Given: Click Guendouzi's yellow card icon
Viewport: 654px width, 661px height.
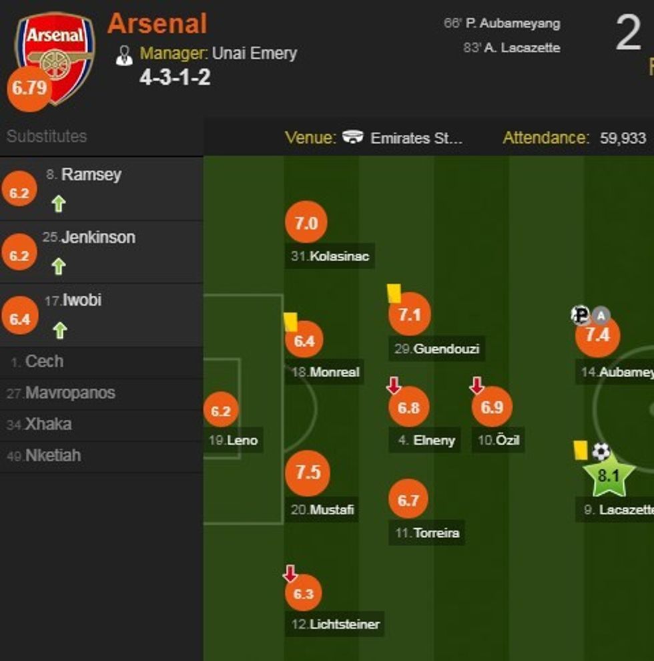Looking at the screenshot, I should tap(394, 294).
